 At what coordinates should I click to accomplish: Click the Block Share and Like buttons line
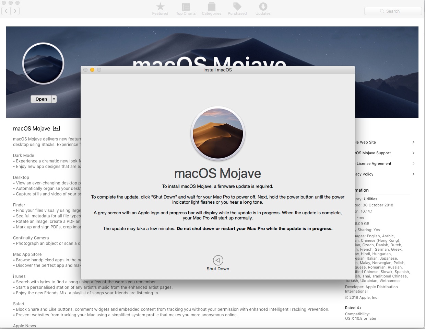171,309
